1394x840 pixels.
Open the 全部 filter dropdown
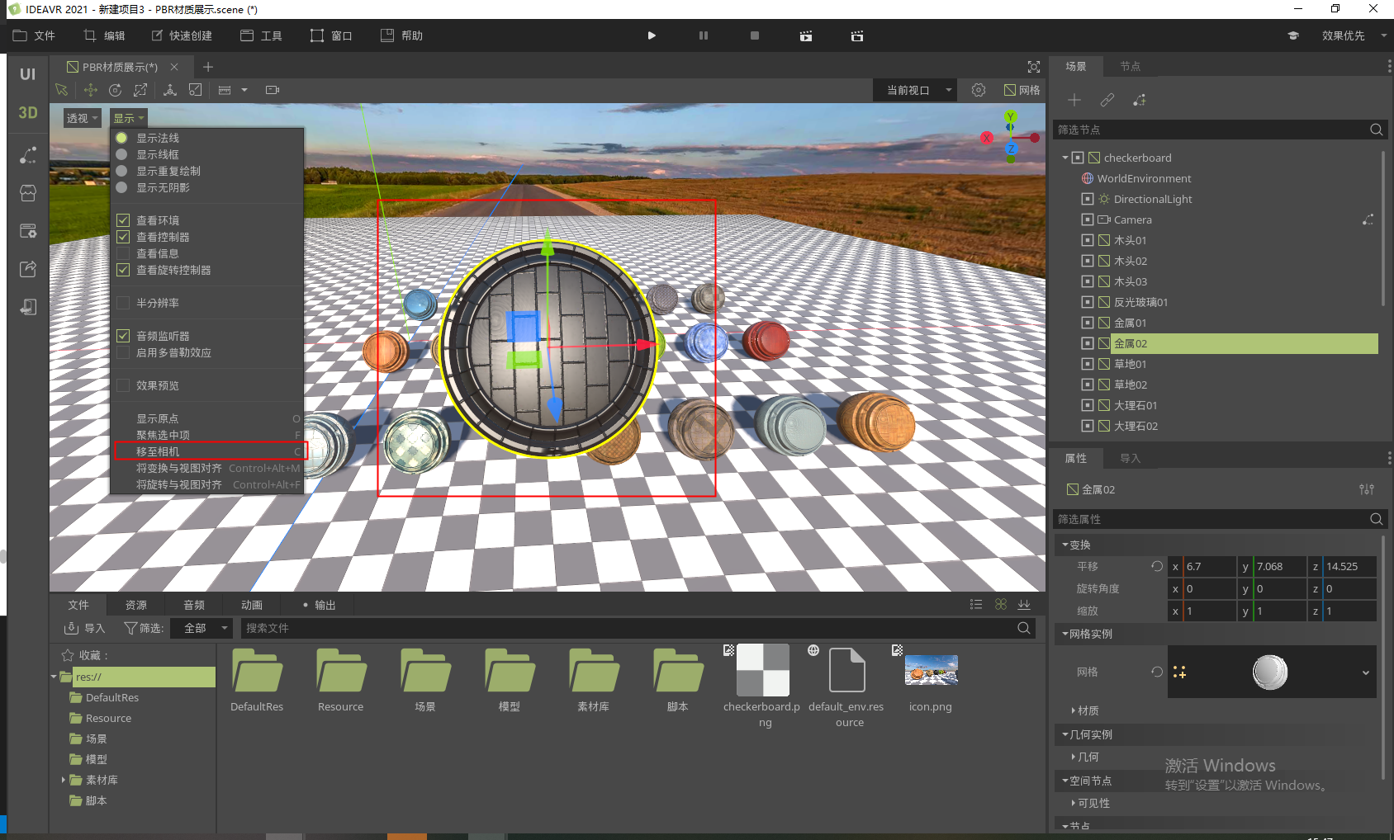(202, 628)
